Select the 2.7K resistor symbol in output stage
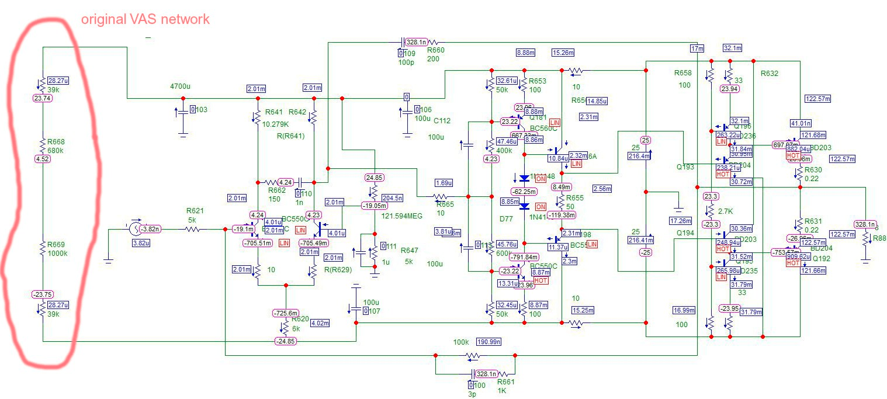 (710, 210)
